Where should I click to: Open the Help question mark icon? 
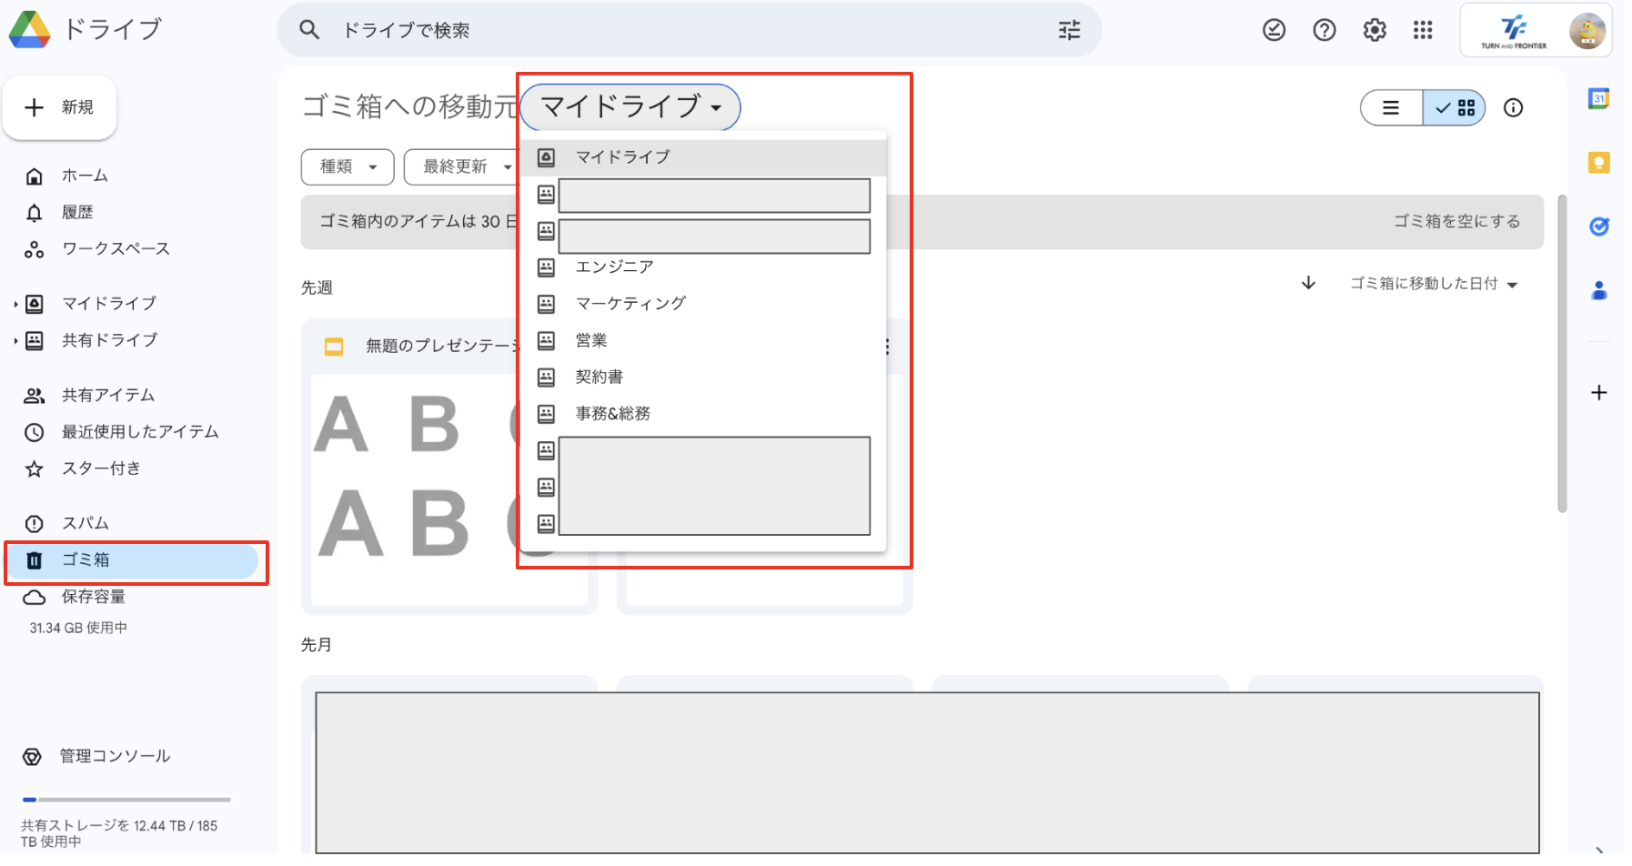tap(1324, 30)
